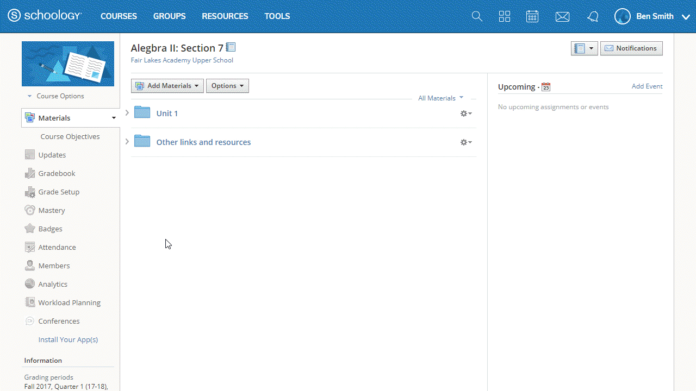Expand Course Options in the sidebar

(x=57, y=96)
